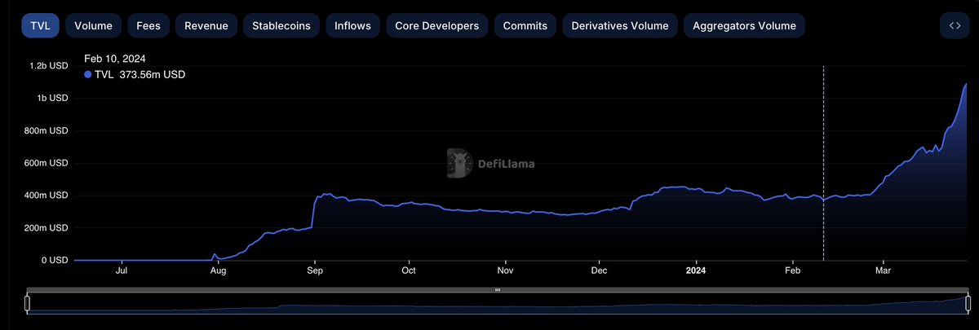The height and width of the screenshot is (330, 979).
Task: Select the TVL chart tab
Action: [40, 25]
